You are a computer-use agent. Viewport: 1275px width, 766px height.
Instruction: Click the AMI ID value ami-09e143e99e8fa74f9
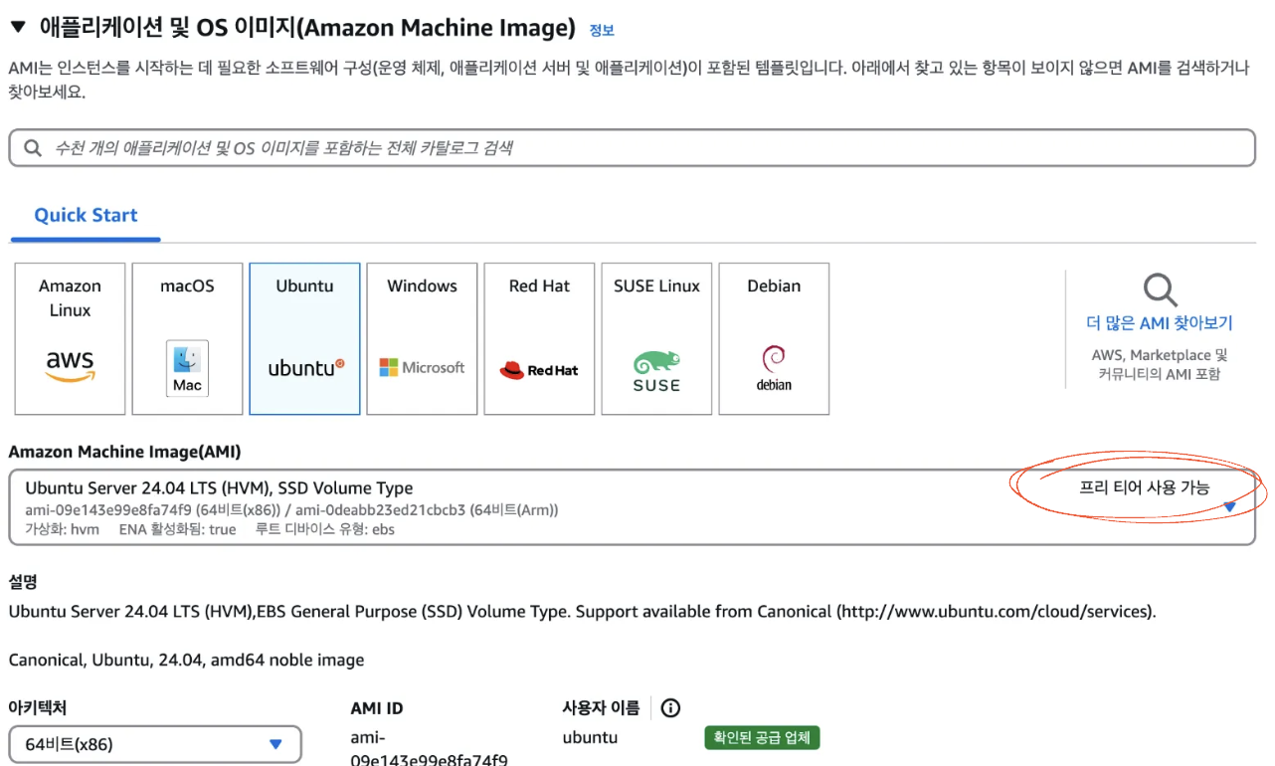429,749
